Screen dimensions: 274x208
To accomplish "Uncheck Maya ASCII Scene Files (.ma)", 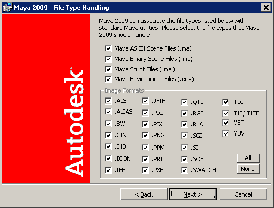I will tap(108, 48).
